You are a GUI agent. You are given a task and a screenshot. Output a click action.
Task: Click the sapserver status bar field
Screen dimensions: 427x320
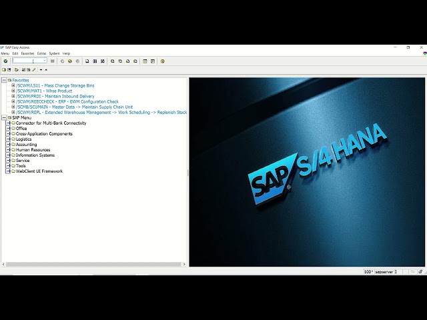click(384, 271)
